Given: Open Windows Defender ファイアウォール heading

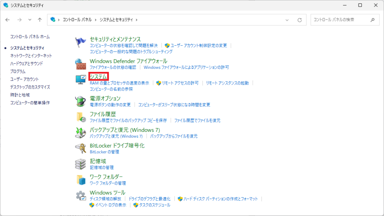Looking at the screenshot, I should point(128,61).
